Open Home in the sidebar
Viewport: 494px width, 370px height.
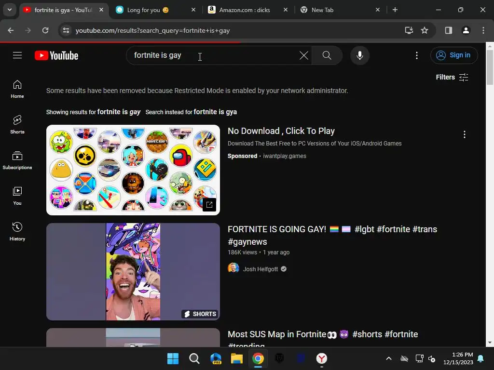(17, 89)
